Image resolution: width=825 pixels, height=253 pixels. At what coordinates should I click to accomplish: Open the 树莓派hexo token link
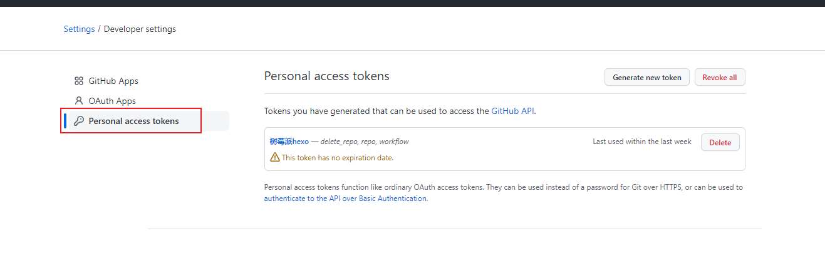click(289, 142)
